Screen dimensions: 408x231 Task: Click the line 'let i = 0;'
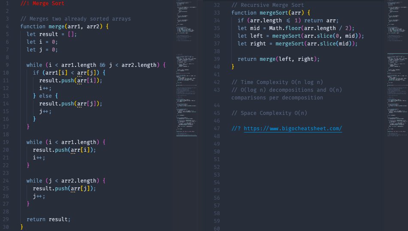coord(42,42)
